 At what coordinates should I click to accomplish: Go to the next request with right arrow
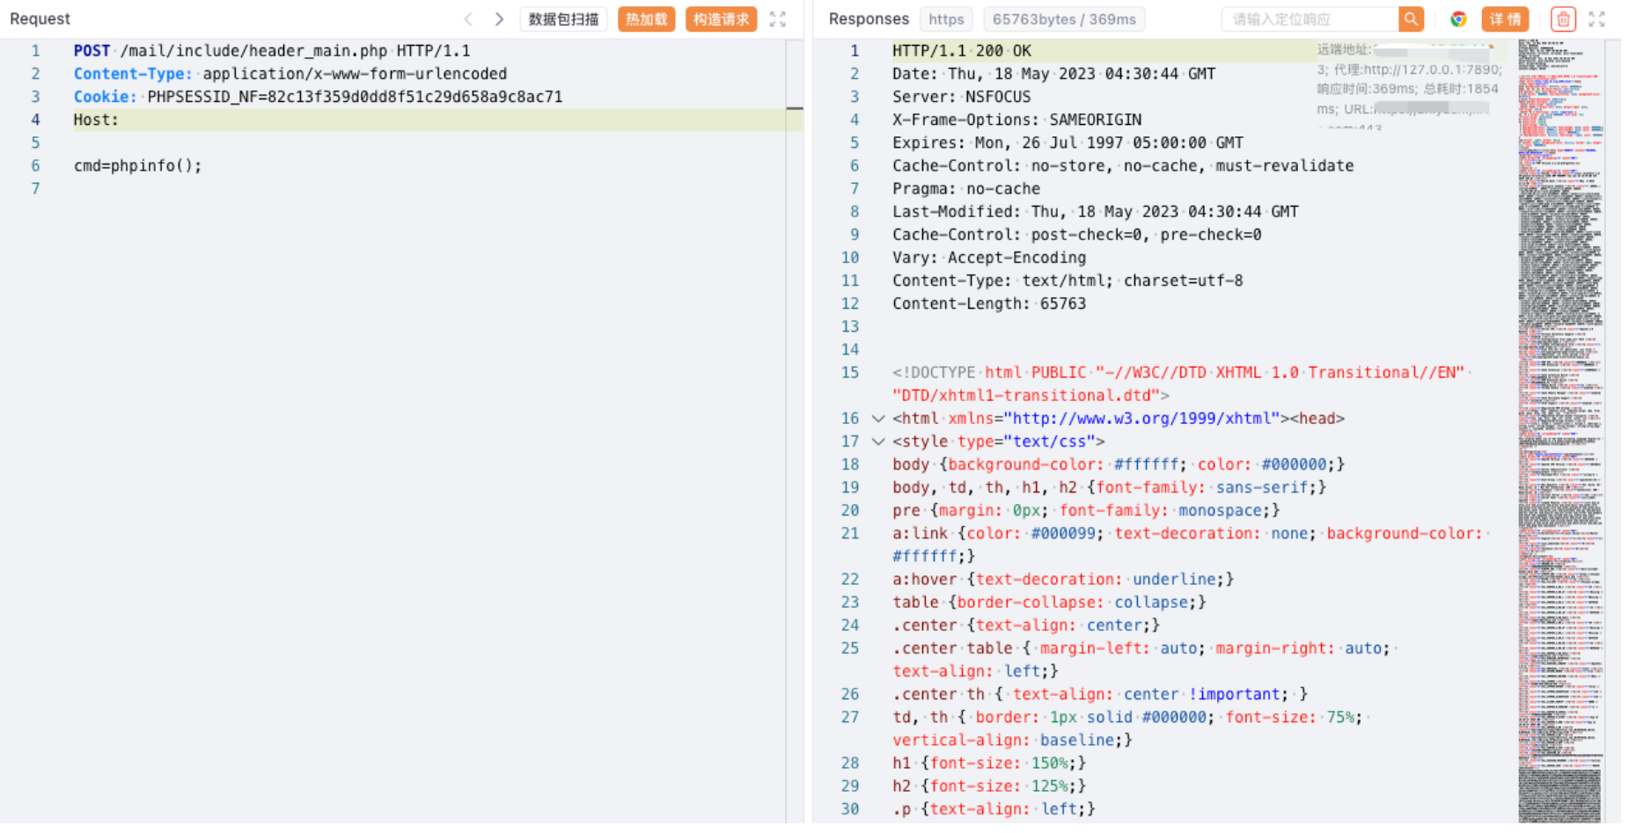point(499,19)
